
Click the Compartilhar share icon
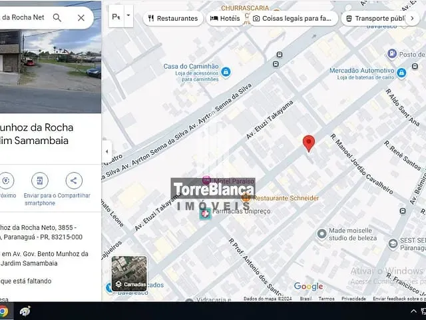click(74, 181)
